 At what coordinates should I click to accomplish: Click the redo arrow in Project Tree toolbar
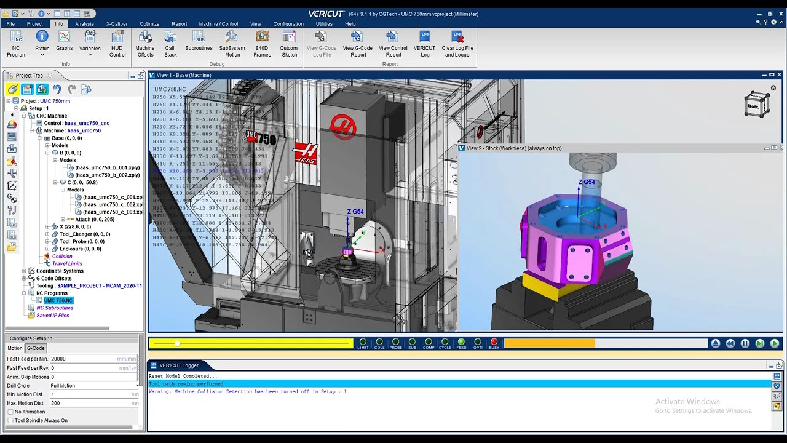[x=72, y=89]
